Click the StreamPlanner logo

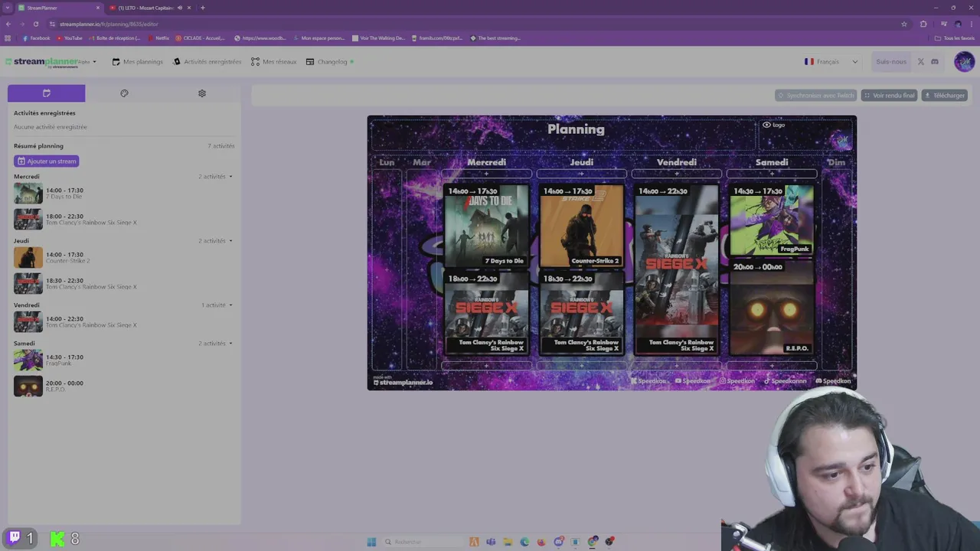tap(41, 62)
